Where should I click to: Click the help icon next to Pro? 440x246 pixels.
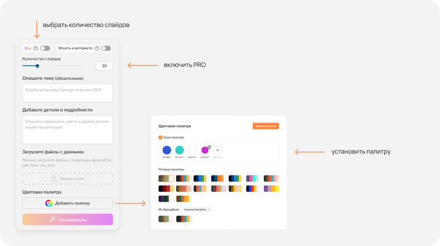click(x=36, y=48)
